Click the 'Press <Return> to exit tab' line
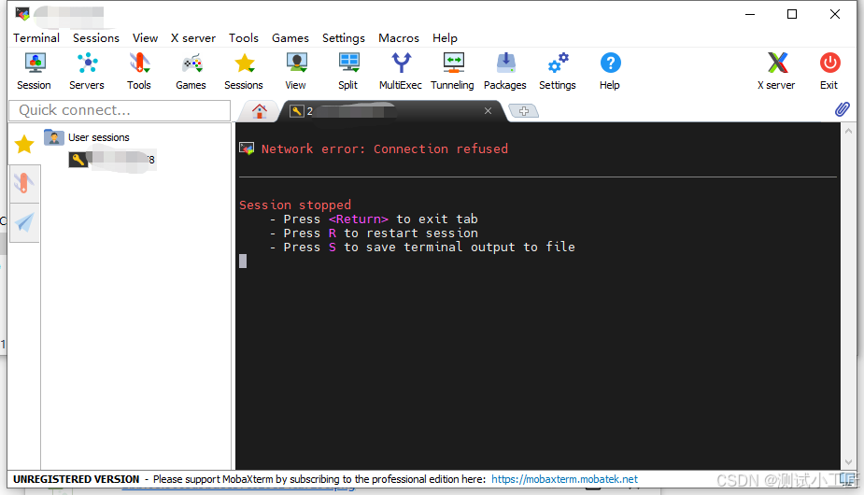This screenshot has height=495, width=864. 375,219
